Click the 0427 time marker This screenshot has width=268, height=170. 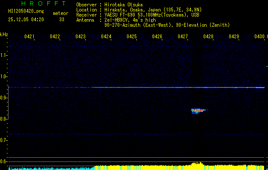tap(183, 37)
